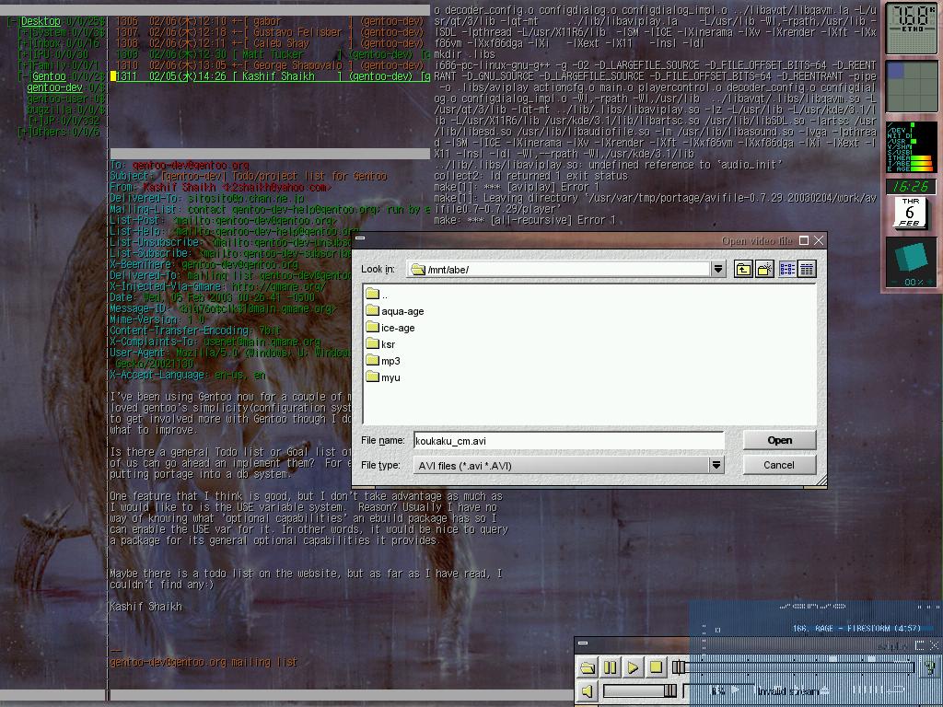Click the workspace pager dock app

pos(911,86)
